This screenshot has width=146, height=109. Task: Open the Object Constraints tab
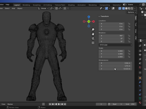140,94
